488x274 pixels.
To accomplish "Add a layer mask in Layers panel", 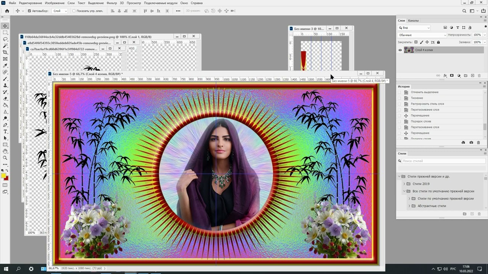I will tap(452, 76).
